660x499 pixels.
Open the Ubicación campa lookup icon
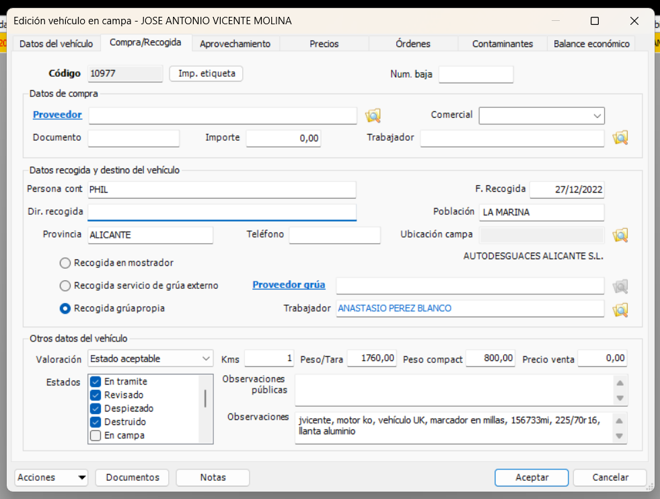pyautogui.click(x=620, y=235)
